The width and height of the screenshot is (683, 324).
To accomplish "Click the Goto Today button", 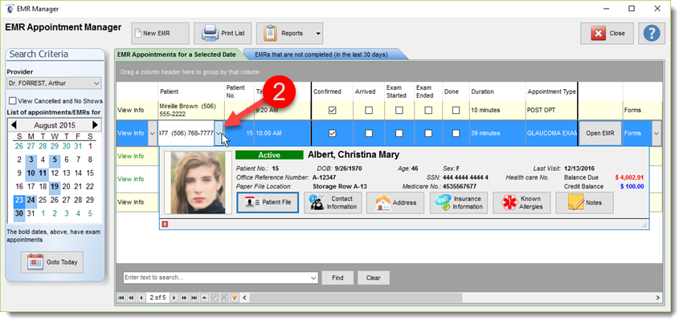I will (52, 262).
